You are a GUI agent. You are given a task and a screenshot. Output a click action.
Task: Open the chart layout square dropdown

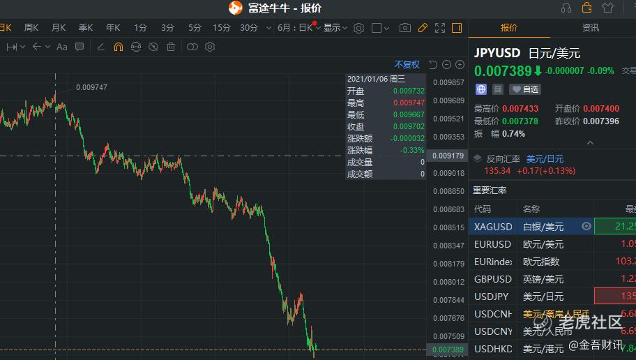[380, 28]
